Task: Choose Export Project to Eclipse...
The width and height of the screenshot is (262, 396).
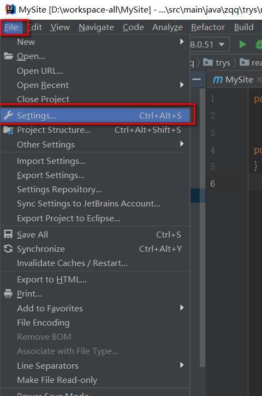Action: (95, 218)
